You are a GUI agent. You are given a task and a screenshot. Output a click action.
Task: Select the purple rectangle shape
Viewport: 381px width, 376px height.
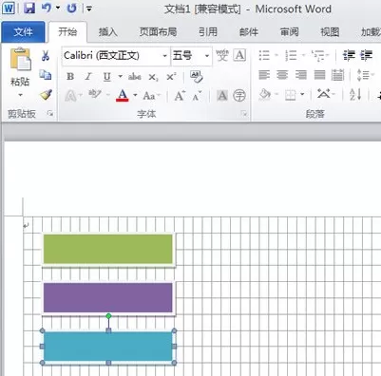pyautogui.click(x=108, y=298)
